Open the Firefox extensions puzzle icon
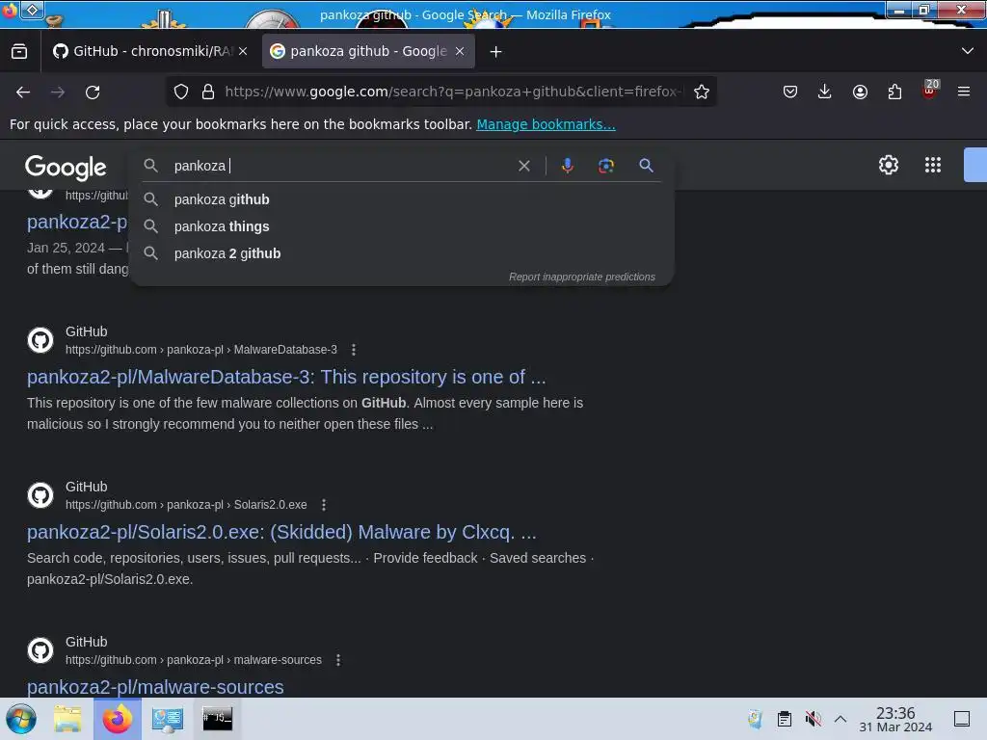The width and height of the screenshot is (987, 740). pos(894,92)
